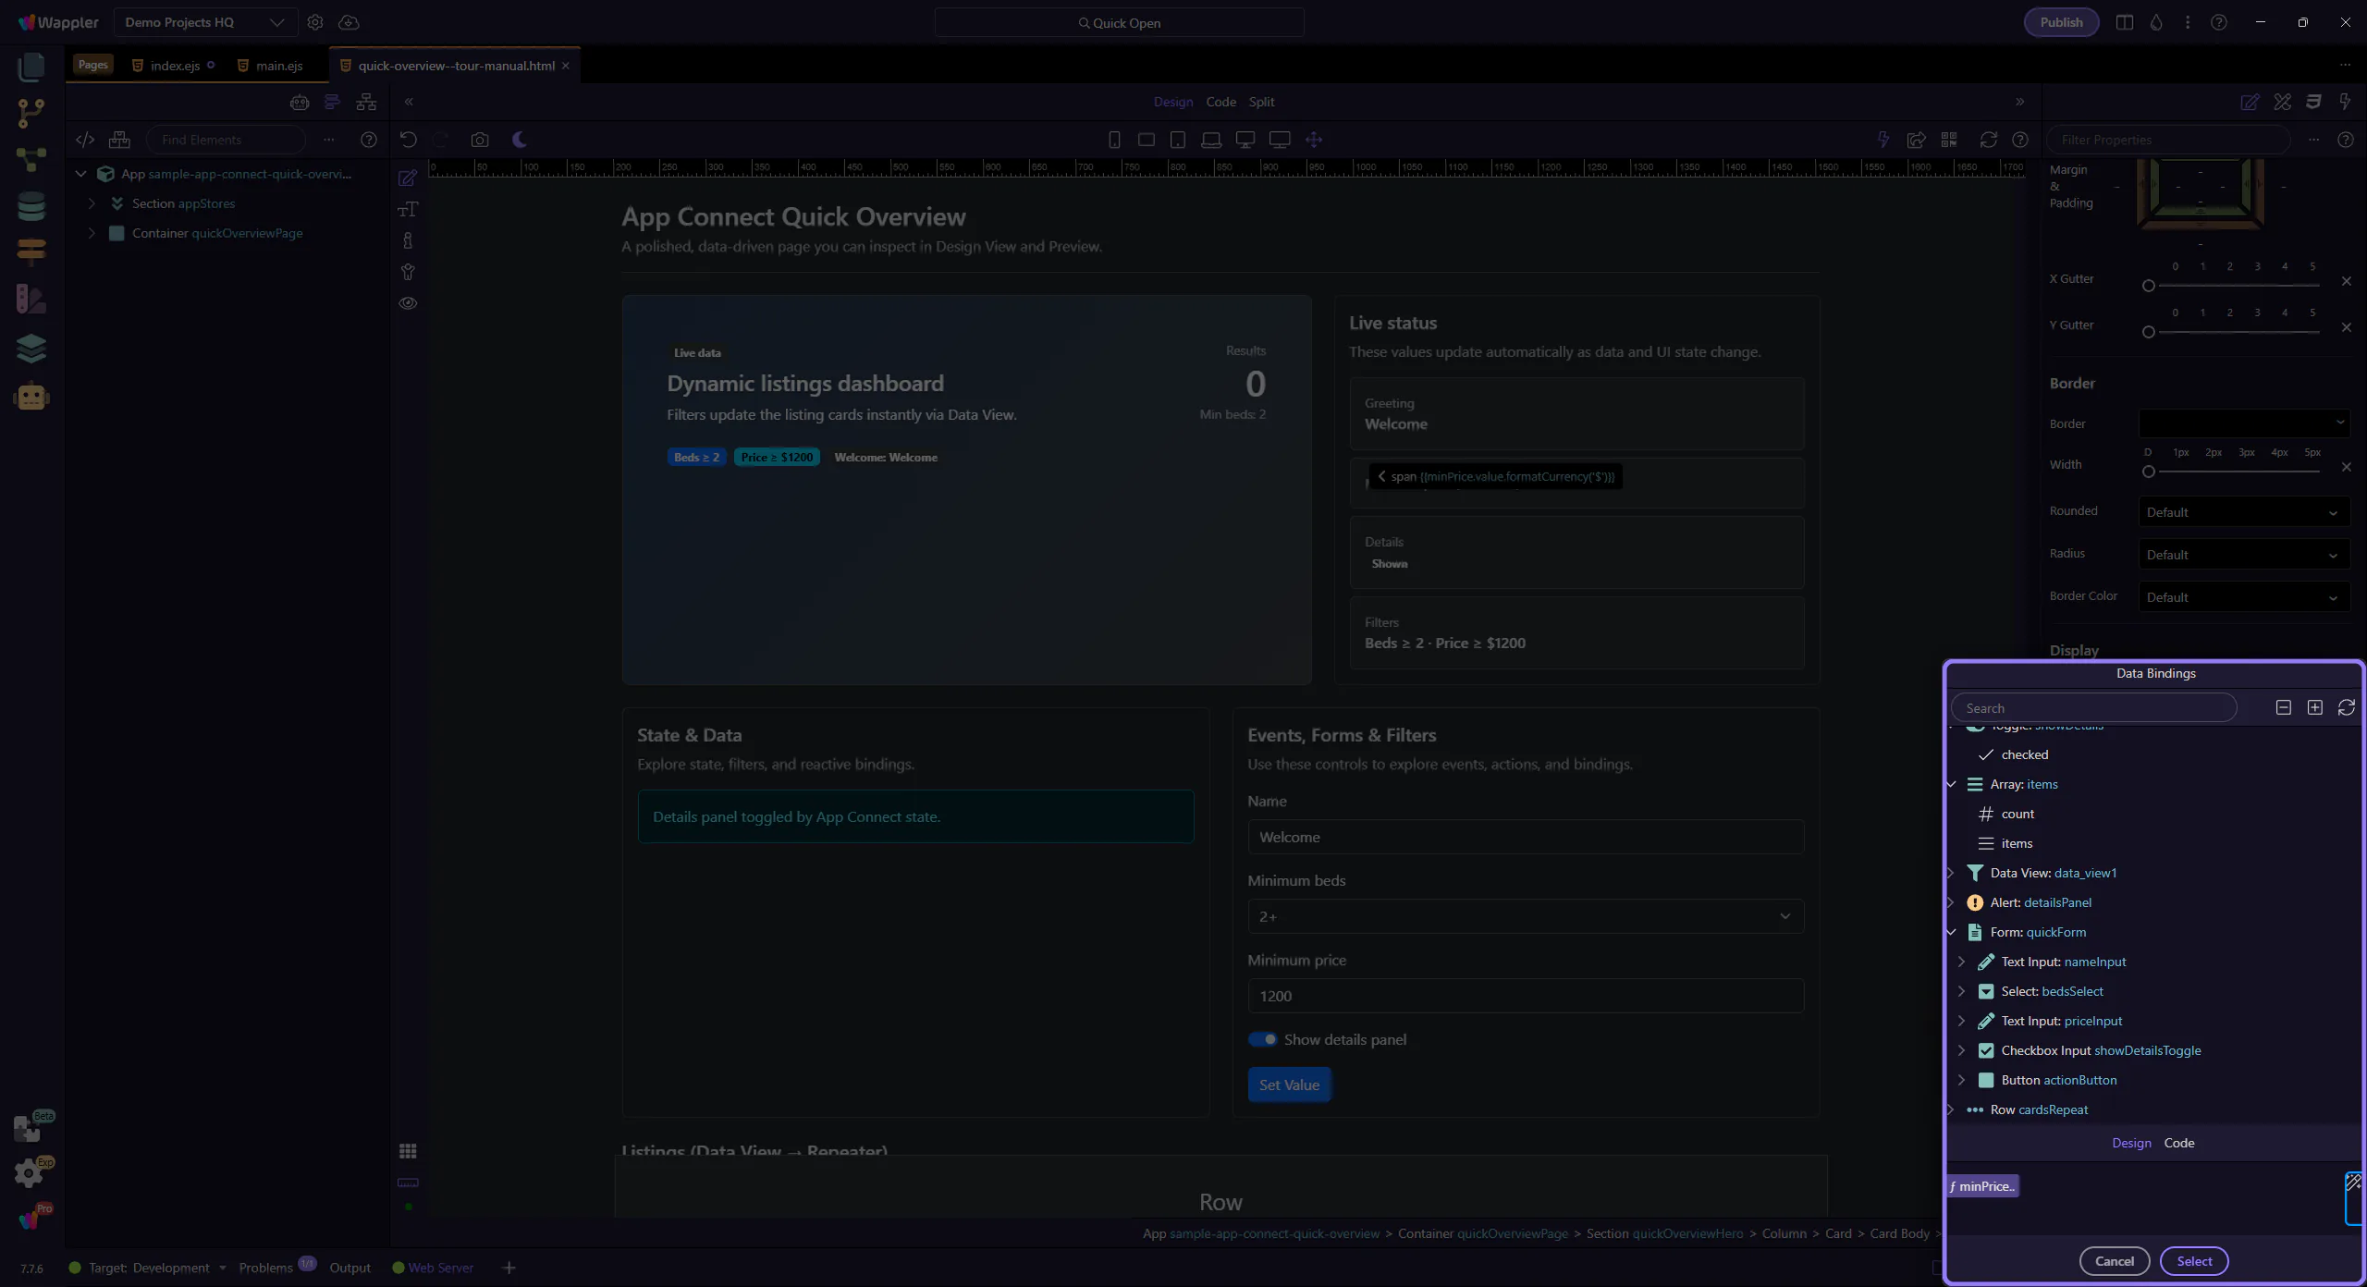Image resolution: width=2367 pixels, height=1287 pixels.
Task: Open the database manager sidebar icon
Action: point(31,206)
